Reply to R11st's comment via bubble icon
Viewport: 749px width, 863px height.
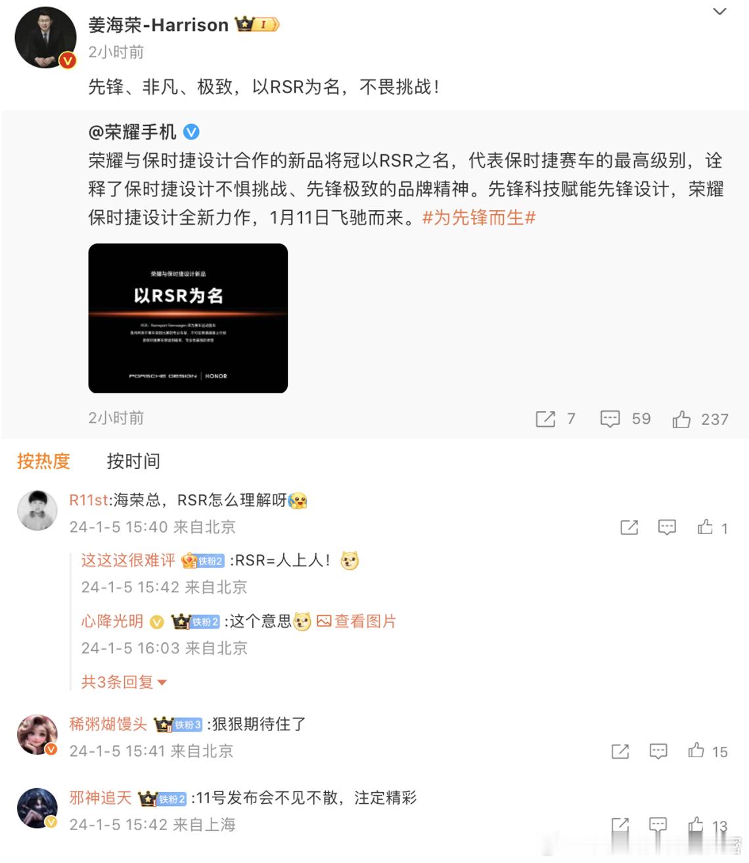tap(667, 527)
